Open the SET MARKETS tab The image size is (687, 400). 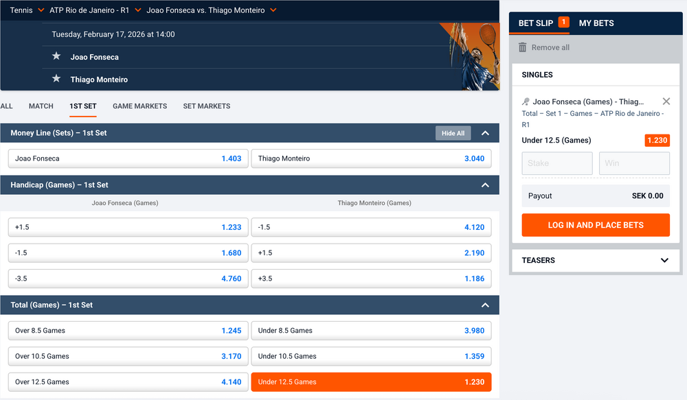[206, 106]
